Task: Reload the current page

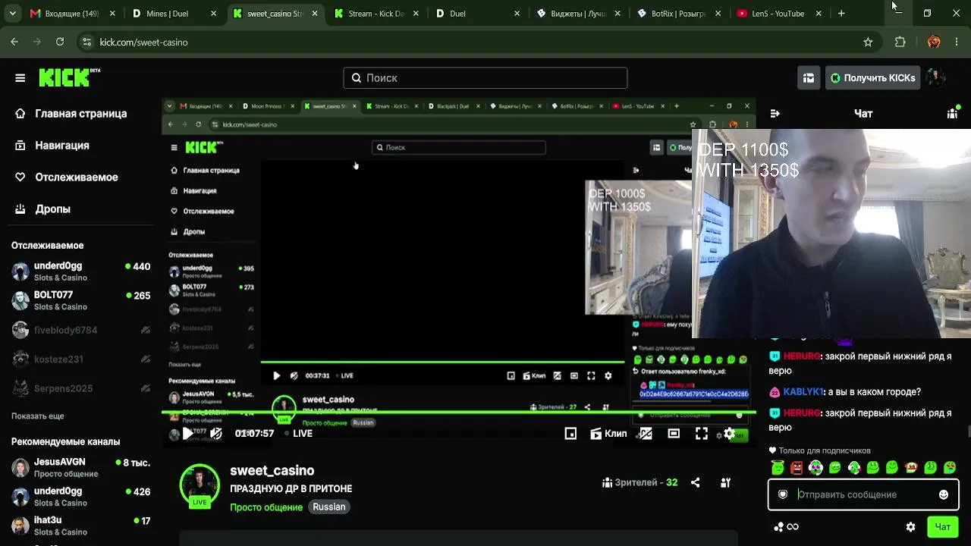Action: pyautogui.click(x=60, y=42)
